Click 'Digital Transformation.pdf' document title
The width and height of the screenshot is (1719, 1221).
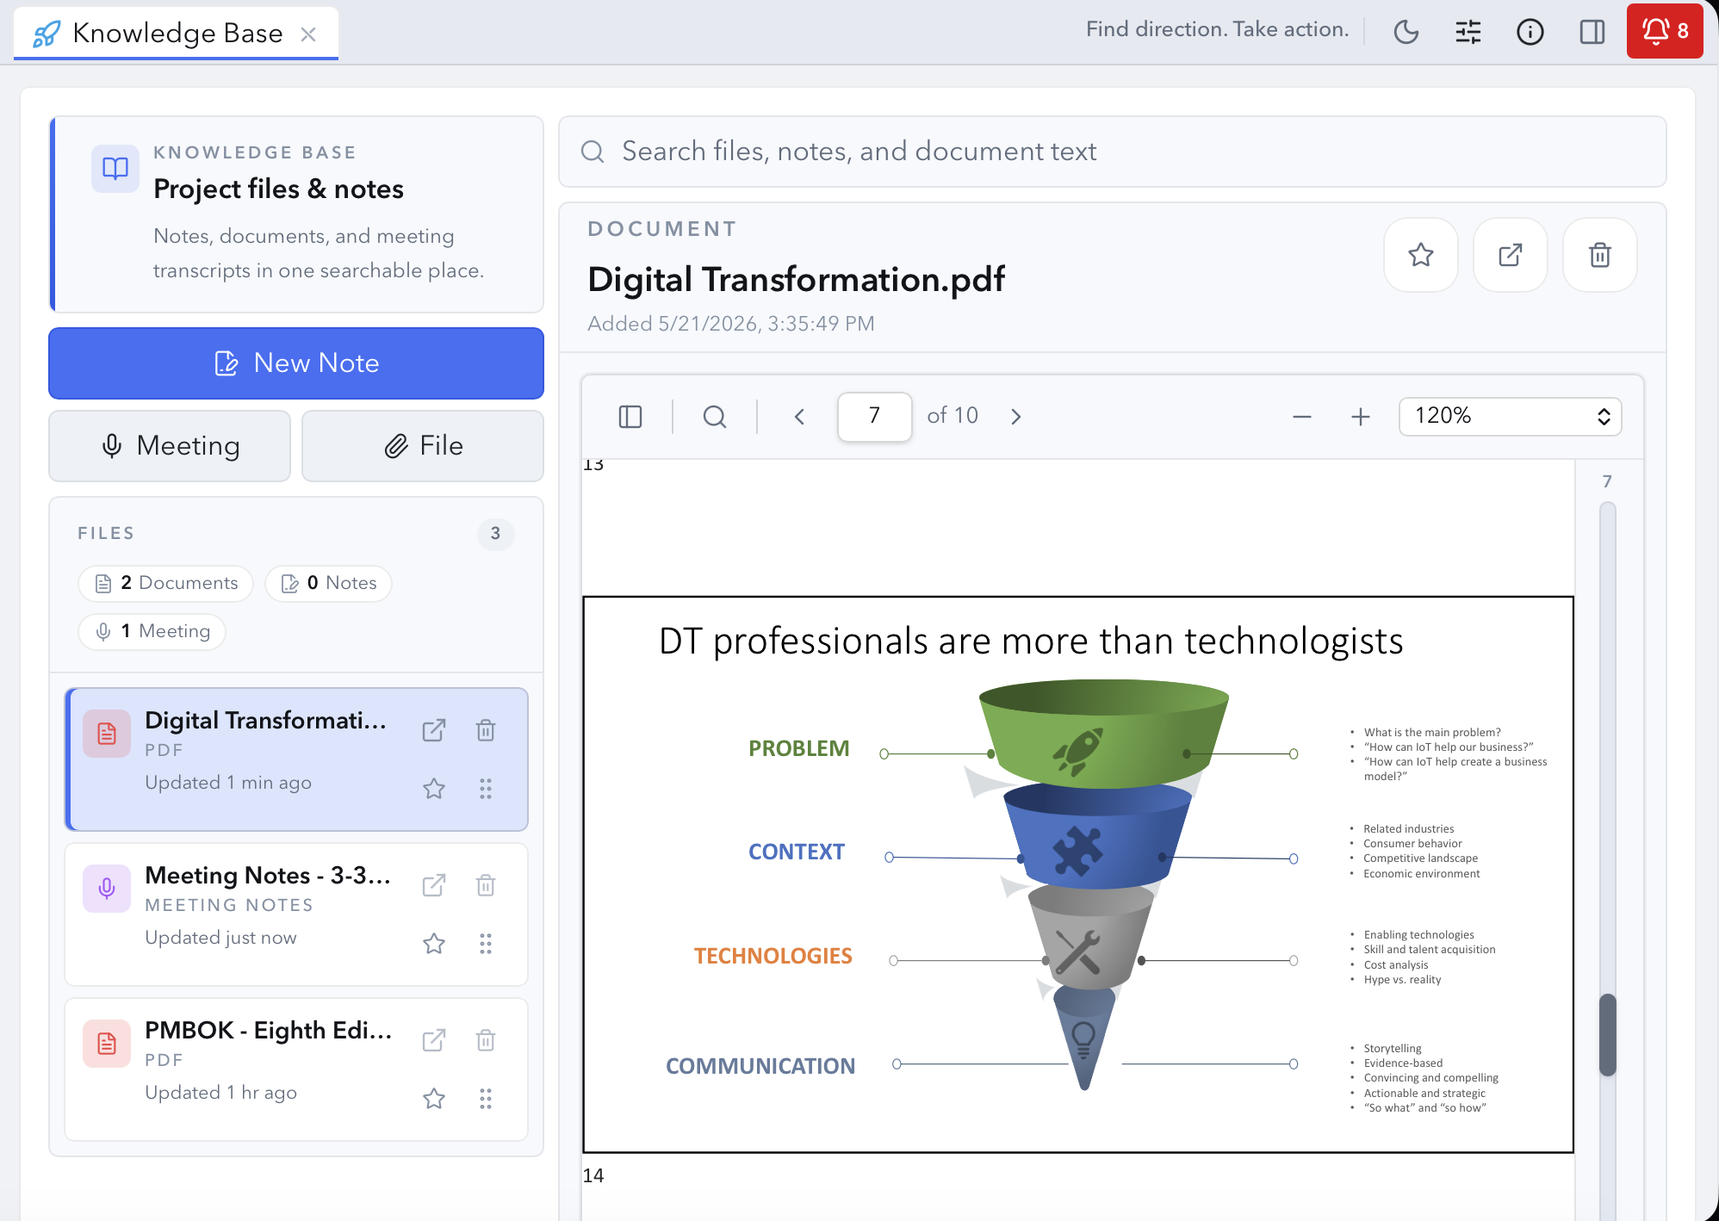point(796,280)
